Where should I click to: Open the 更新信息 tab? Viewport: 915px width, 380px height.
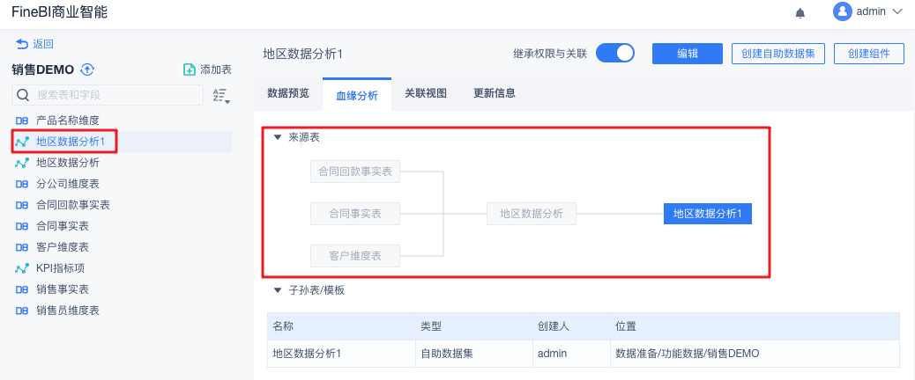495,93
